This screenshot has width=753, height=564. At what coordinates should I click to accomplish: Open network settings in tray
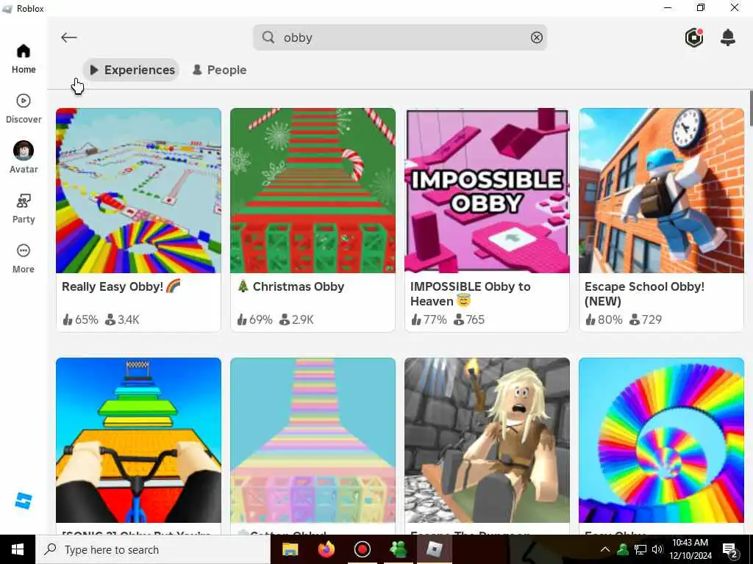[640, 549]
